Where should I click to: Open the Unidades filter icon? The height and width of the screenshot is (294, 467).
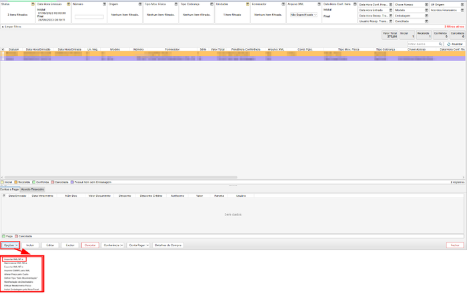click(x=248, y=4)
